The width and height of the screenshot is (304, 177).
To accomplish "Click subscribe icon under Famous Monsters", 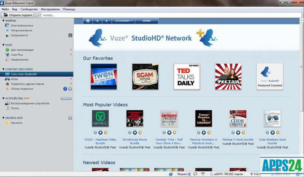I will pyautogui.click(x=209, y=133).
